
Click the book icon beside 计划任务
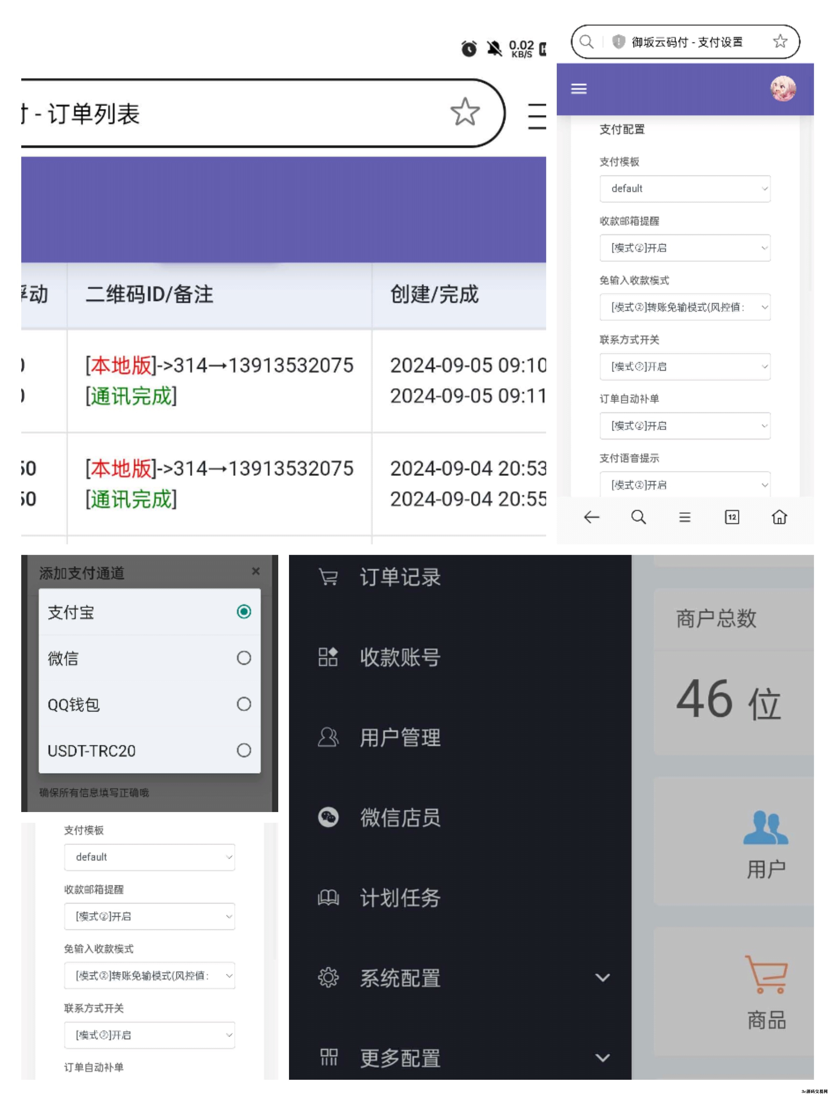[x=328, y=898]
